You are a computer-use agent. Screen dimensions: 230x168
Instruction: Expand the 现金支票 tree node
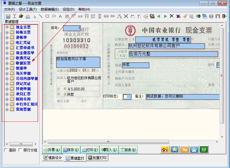[7, 27]
